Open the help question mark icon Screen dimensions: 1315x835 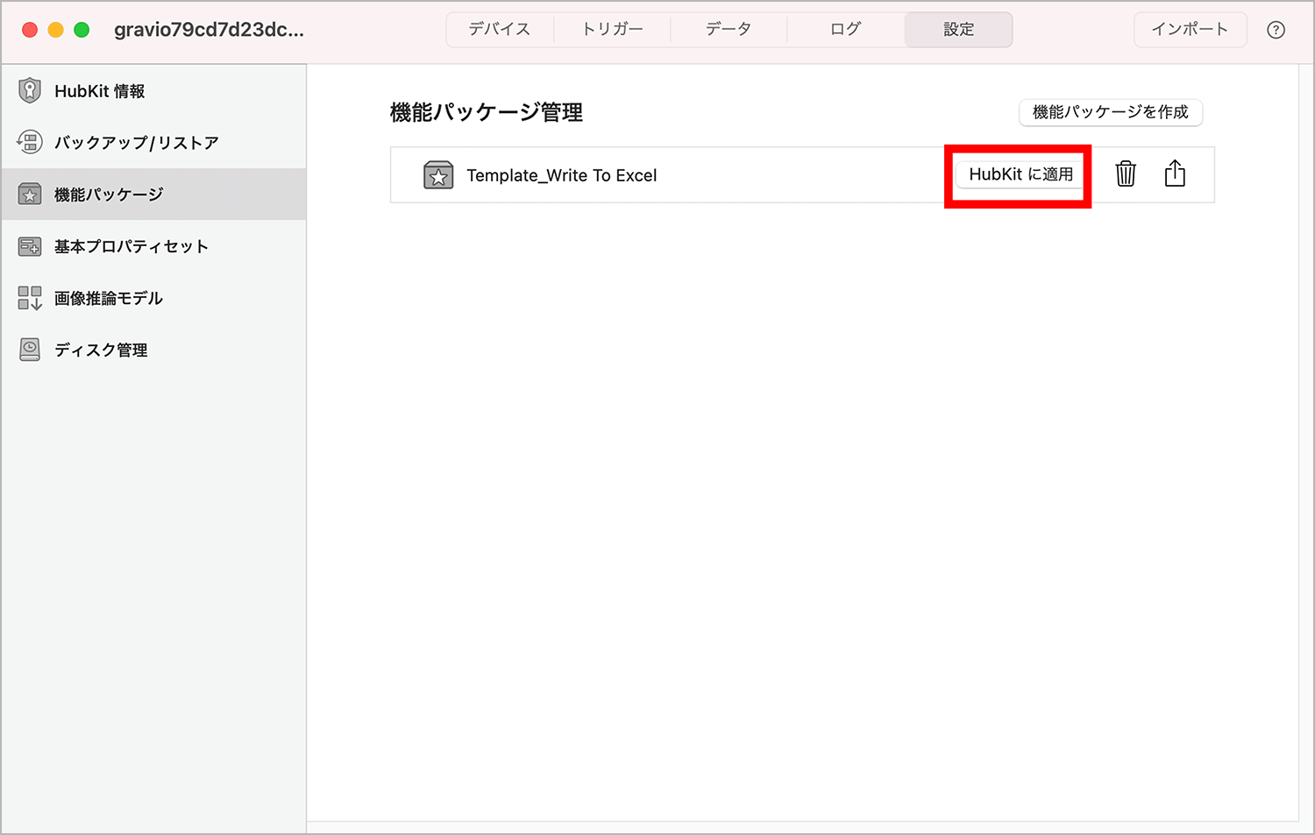[x=1276, y=30]
